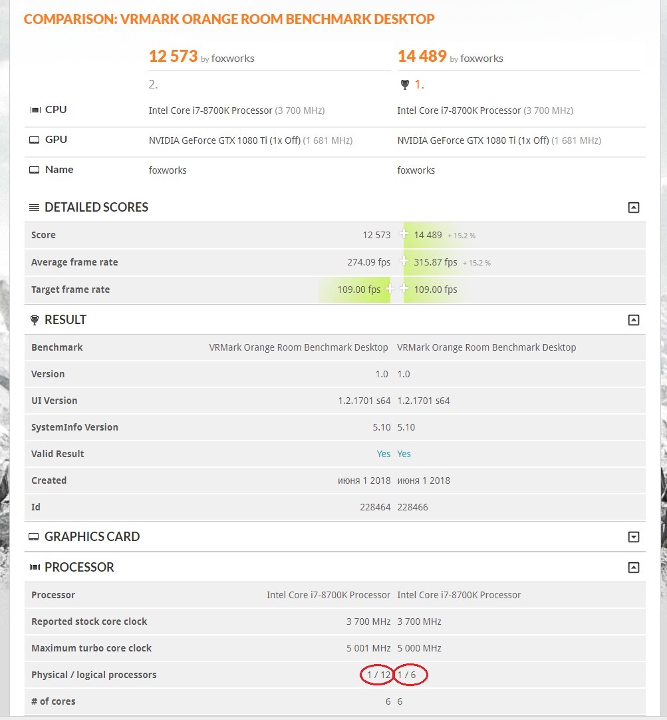Click the first Valid Result Yes link
The image size is (667, 720).
(x=384, y=454)
